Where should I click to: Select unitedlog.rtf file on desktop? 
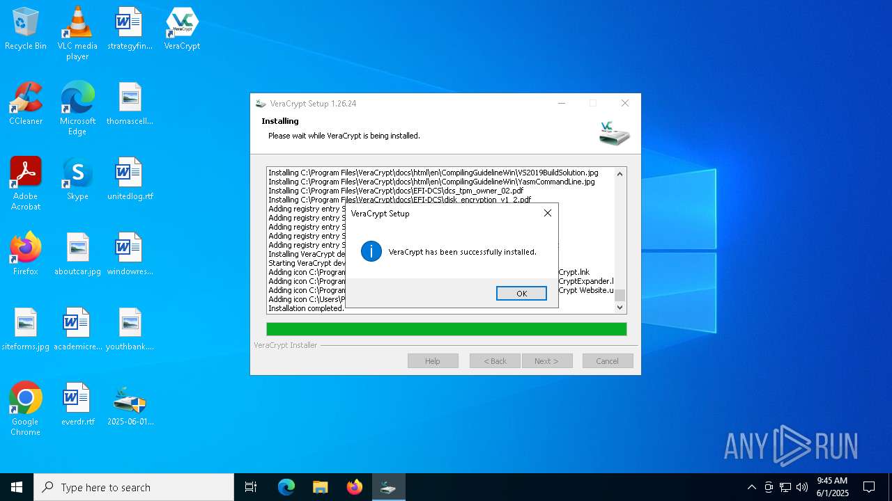130,179
